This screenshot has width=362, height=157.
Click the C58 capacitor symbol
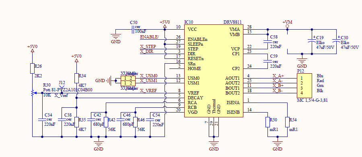268,42
